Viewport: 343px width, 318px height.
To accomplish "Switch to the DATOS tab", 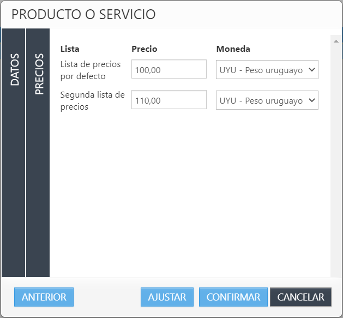I will click(14, 69).
